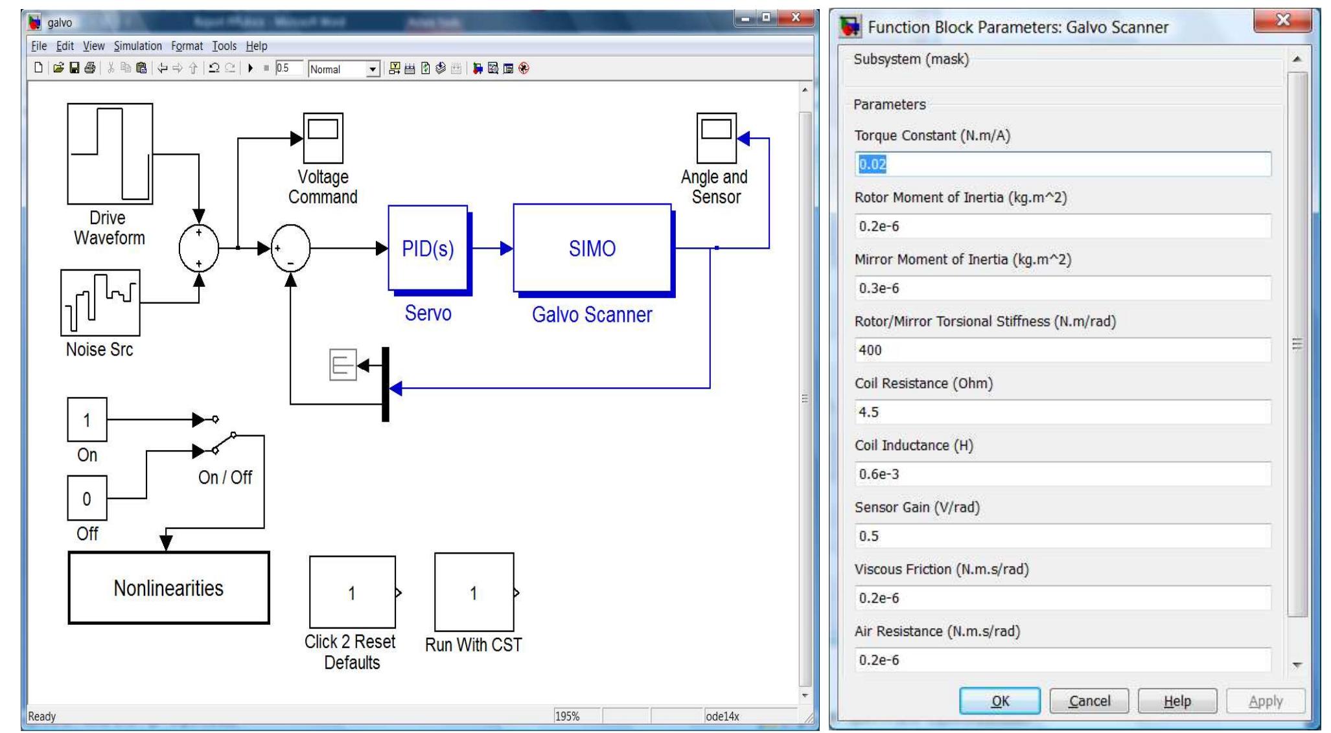Click the Torque Constant input field
The width and height of the screenshot is (1331, 733).
pos(1063,164)
